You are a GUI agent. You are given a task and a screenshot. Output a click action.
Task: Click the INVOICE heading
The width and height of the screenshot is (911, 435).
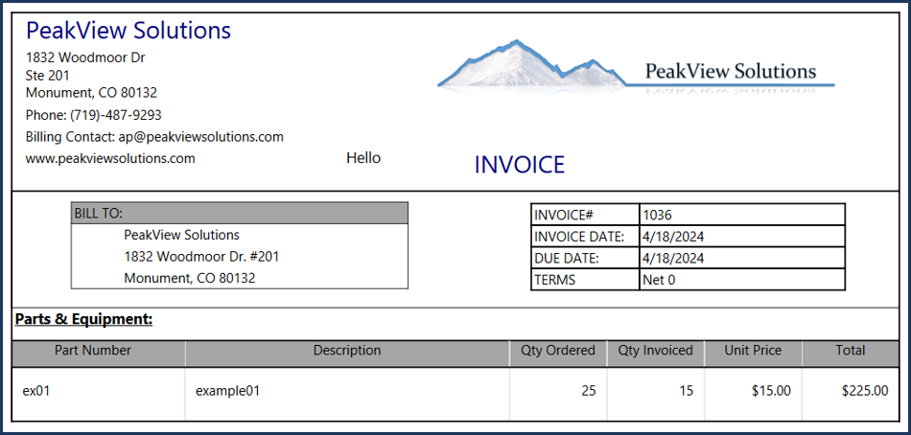(x=520, y=165)
